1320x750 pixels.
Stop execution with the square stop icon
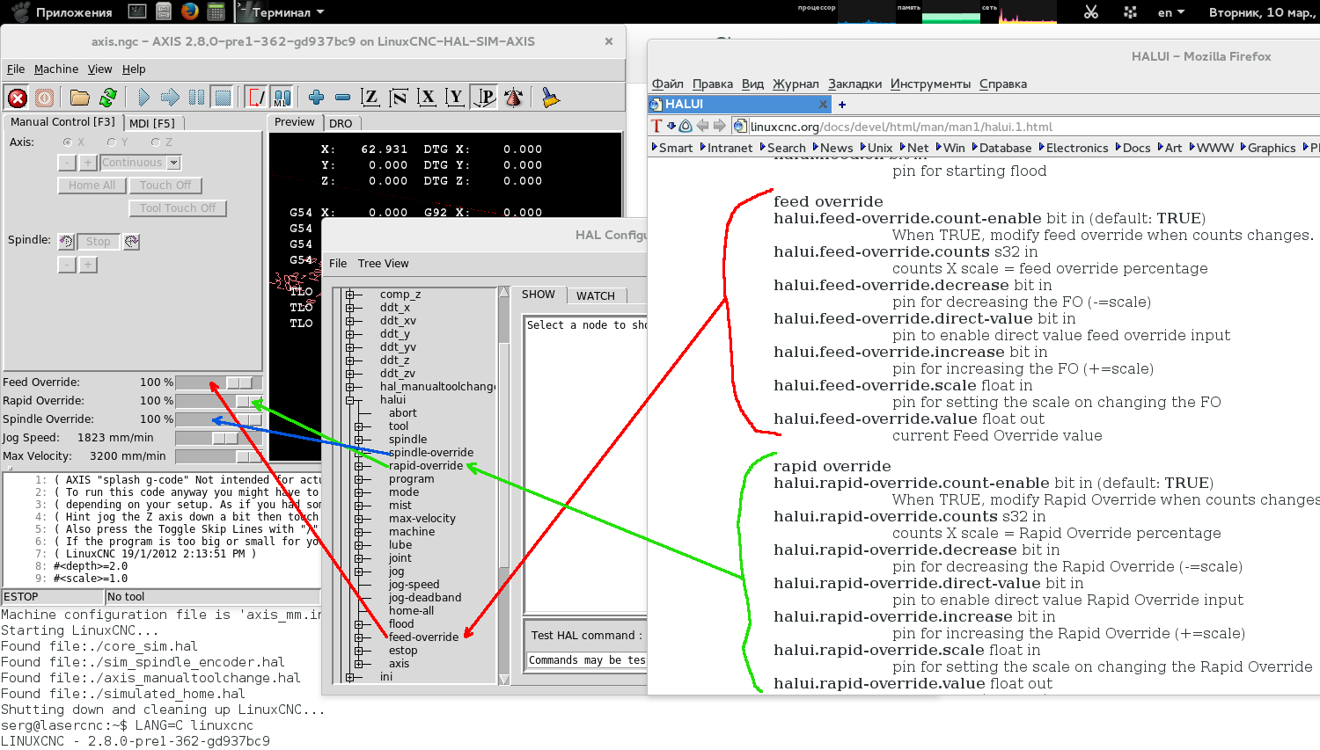coord(224,98)
